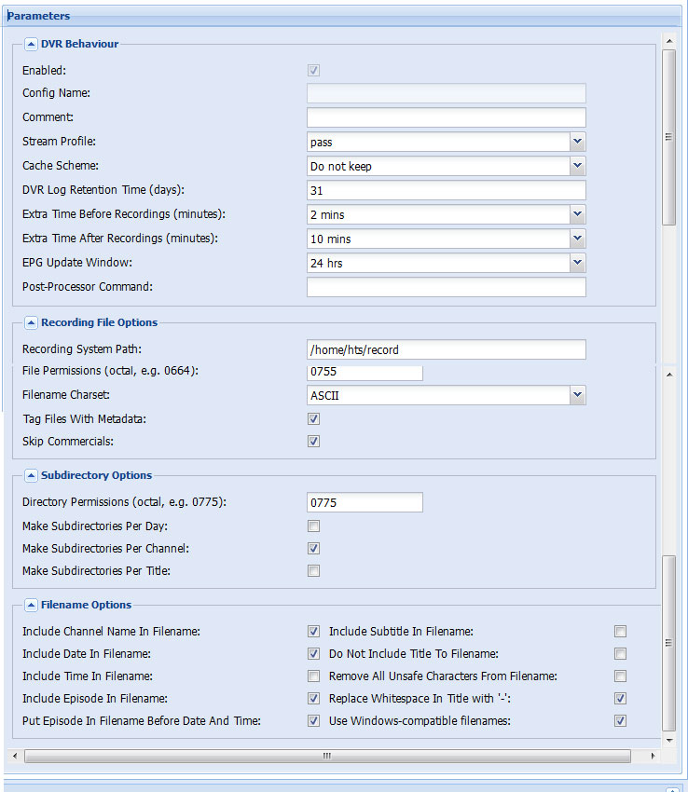Uncheck Skip Commercials checkbox

click(x=313, y=442)
